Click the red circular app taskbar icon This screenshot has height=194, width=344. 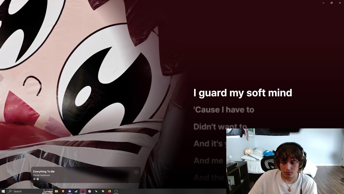[x=83, y=191]
